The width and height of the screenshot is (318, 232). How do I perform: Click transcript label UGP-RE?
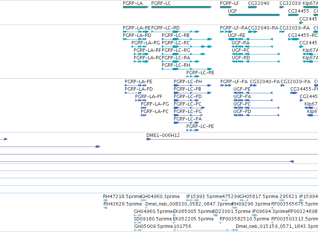237,35
